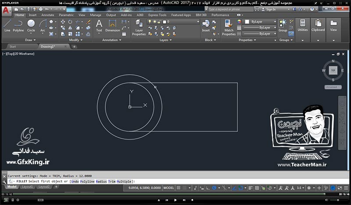Switch to the Start file tab

(13, 47)
